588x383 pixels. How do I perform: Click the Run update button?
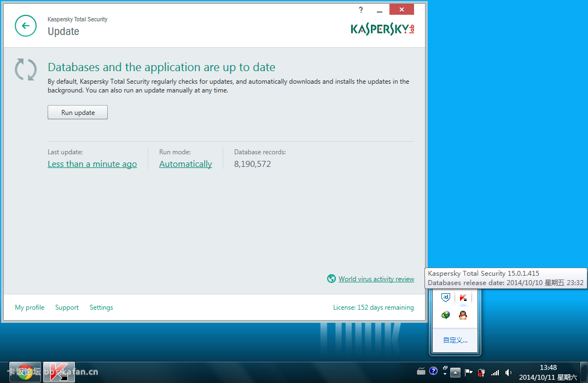coord(78,113)
